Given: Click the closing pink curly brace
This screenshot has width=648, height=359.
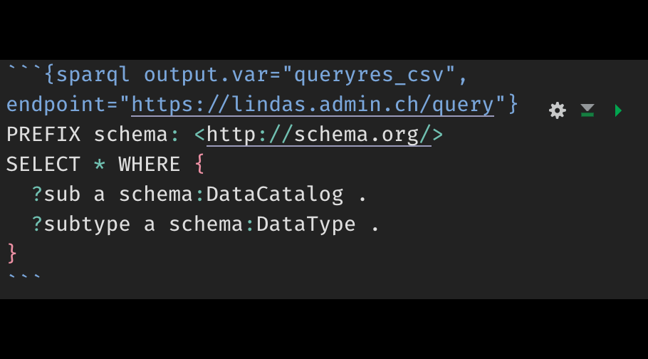Looking at the screenshot, I should point(12,253).
